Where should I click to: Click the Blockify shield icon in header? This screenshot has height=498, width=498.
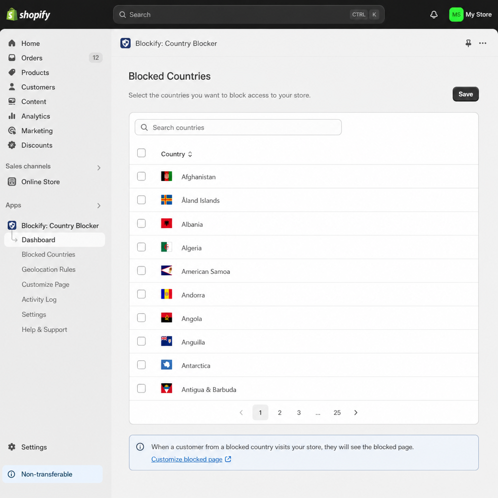(125, 43)
